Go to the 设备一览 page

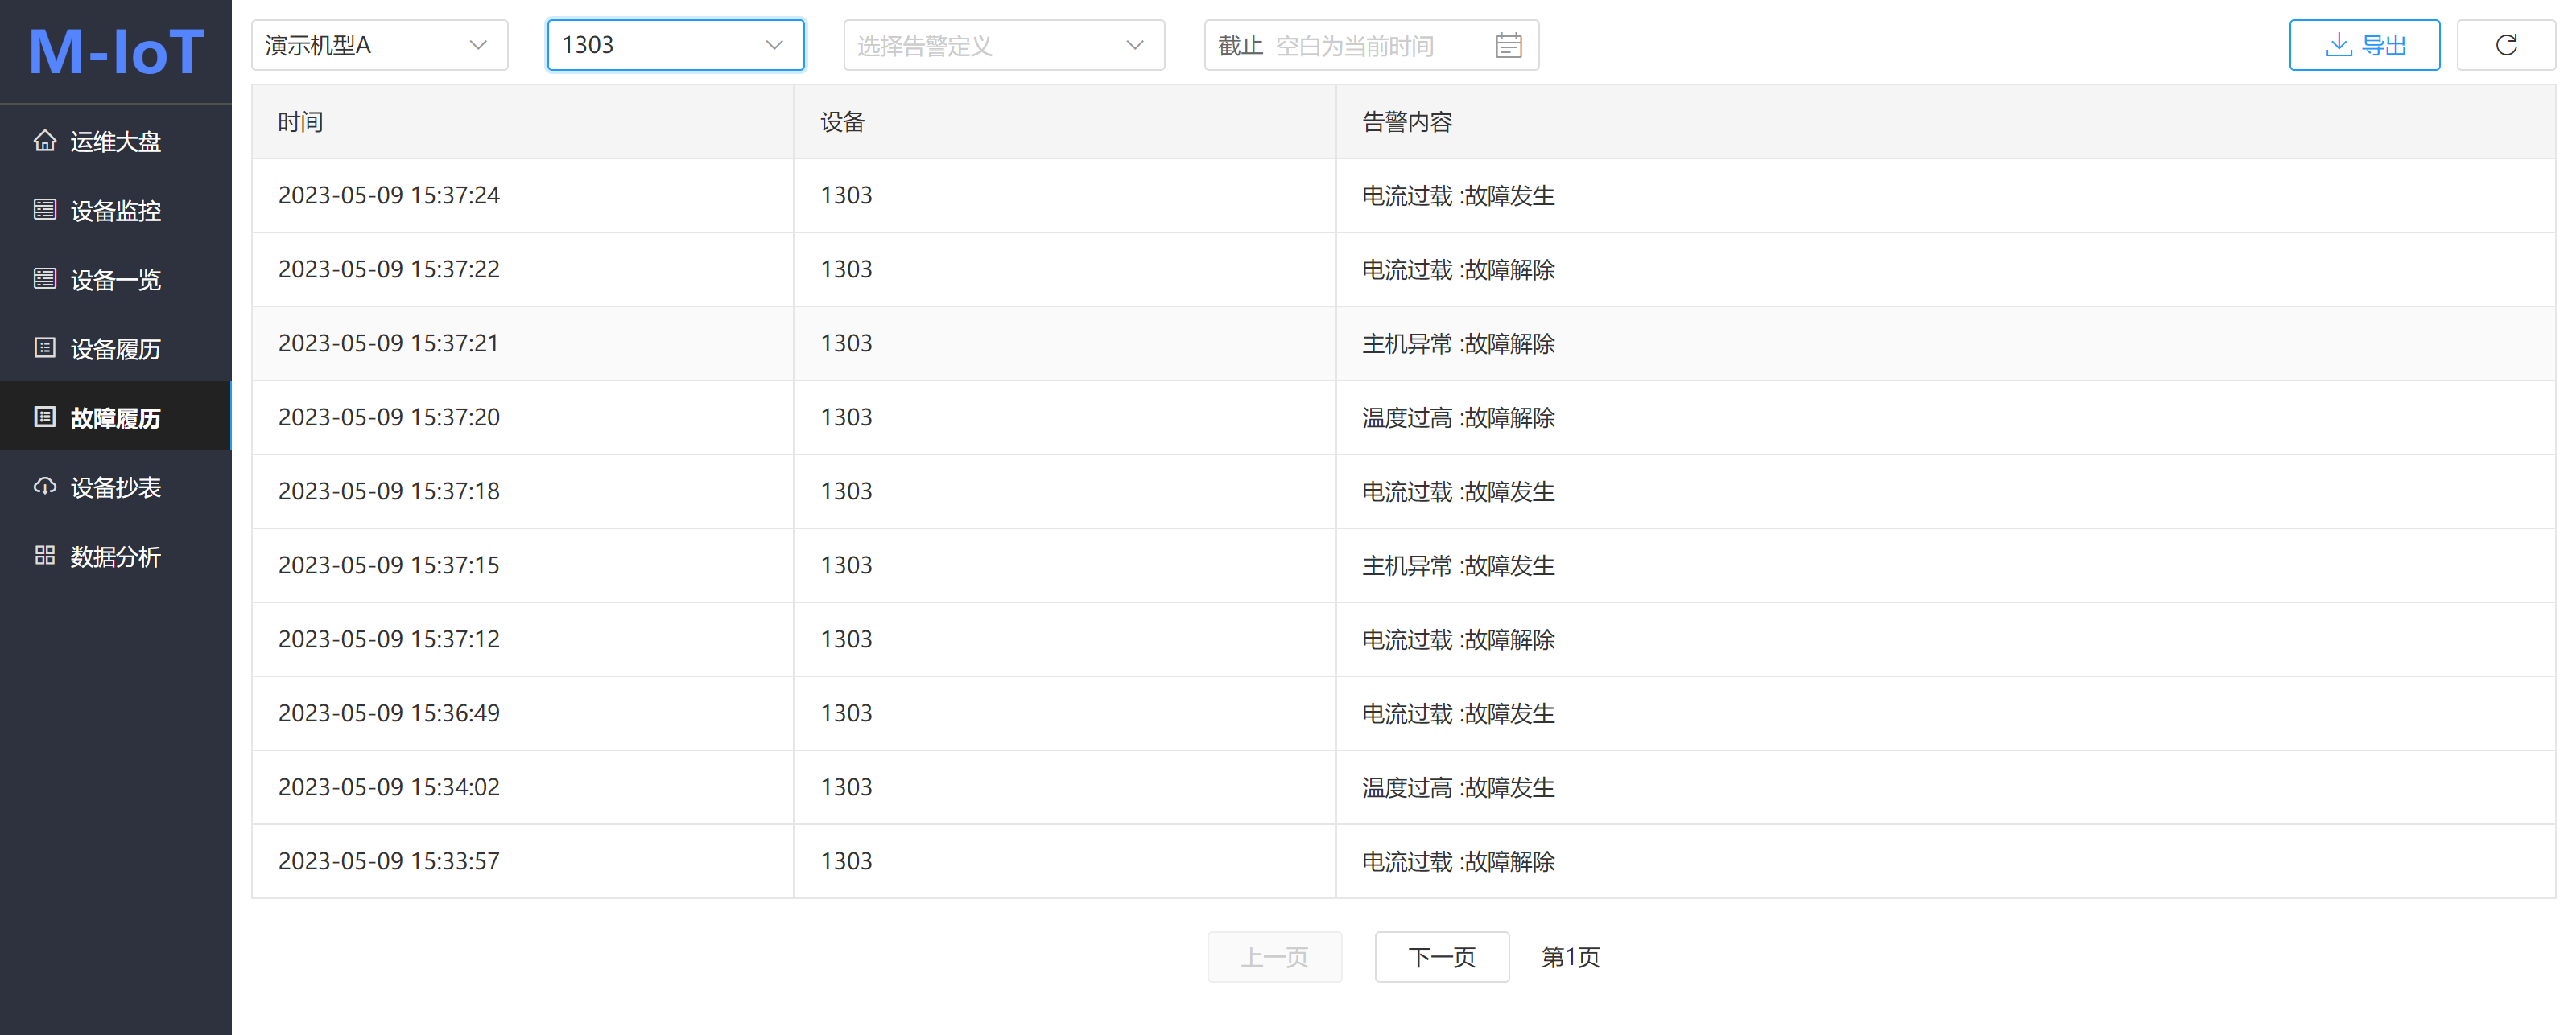tap(116, 279)
